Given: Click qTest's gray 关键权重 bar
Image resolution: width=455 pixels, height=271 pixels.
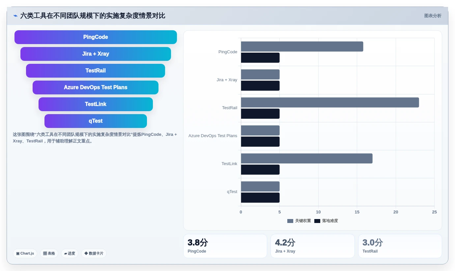Looking at the screenshot, I should click(260, 186).
